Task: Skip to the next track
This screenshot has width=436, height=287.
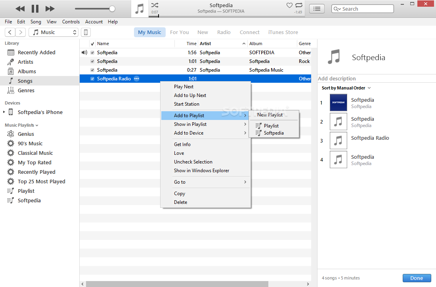Action: [x=50, y=9]
